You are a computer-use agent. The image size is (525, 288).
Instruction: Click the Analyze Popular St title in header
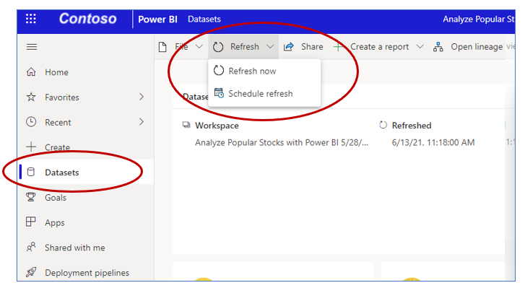[479, 19]
